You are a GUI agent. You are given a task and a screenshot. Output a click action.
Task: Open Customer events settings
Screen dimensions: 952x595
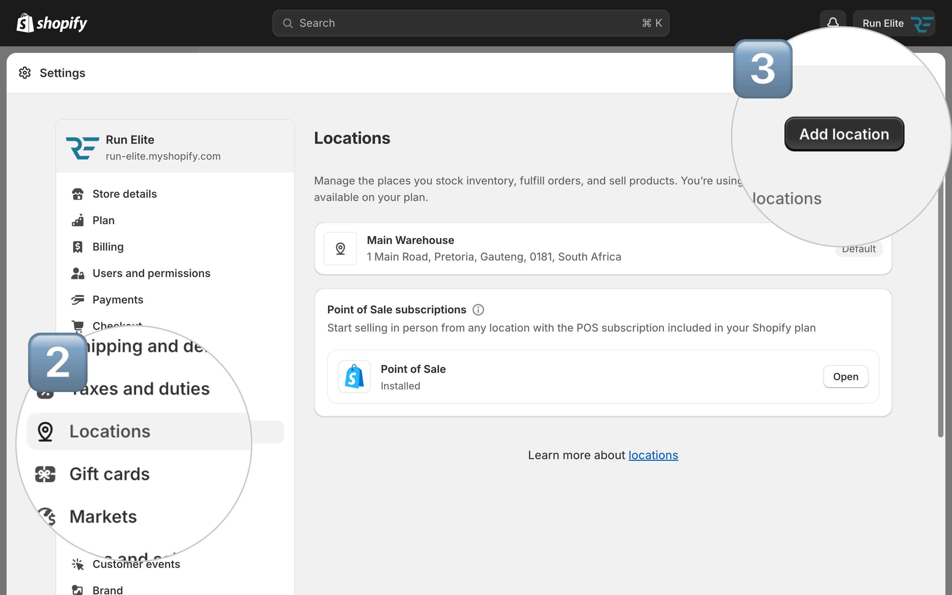click(x=136, y=564)
